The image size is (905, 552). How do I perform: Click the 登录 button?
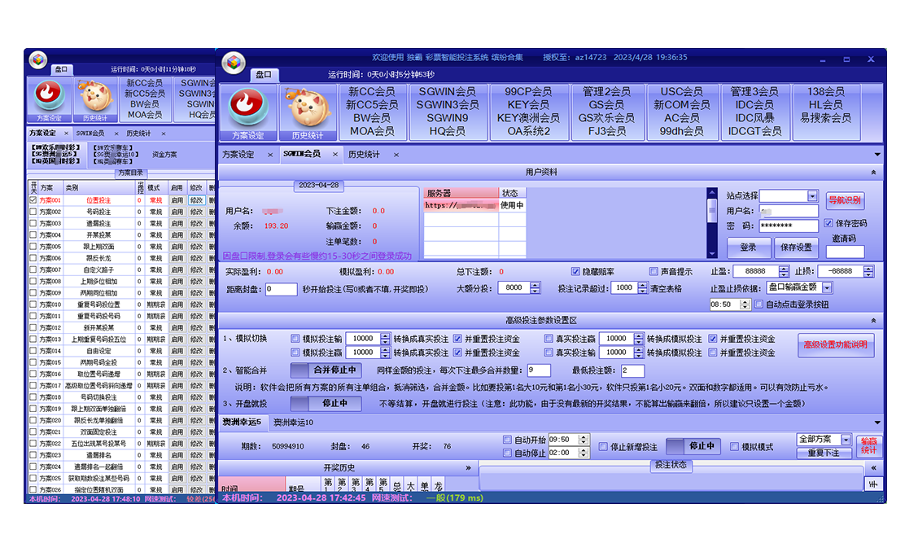pos(748,248)
